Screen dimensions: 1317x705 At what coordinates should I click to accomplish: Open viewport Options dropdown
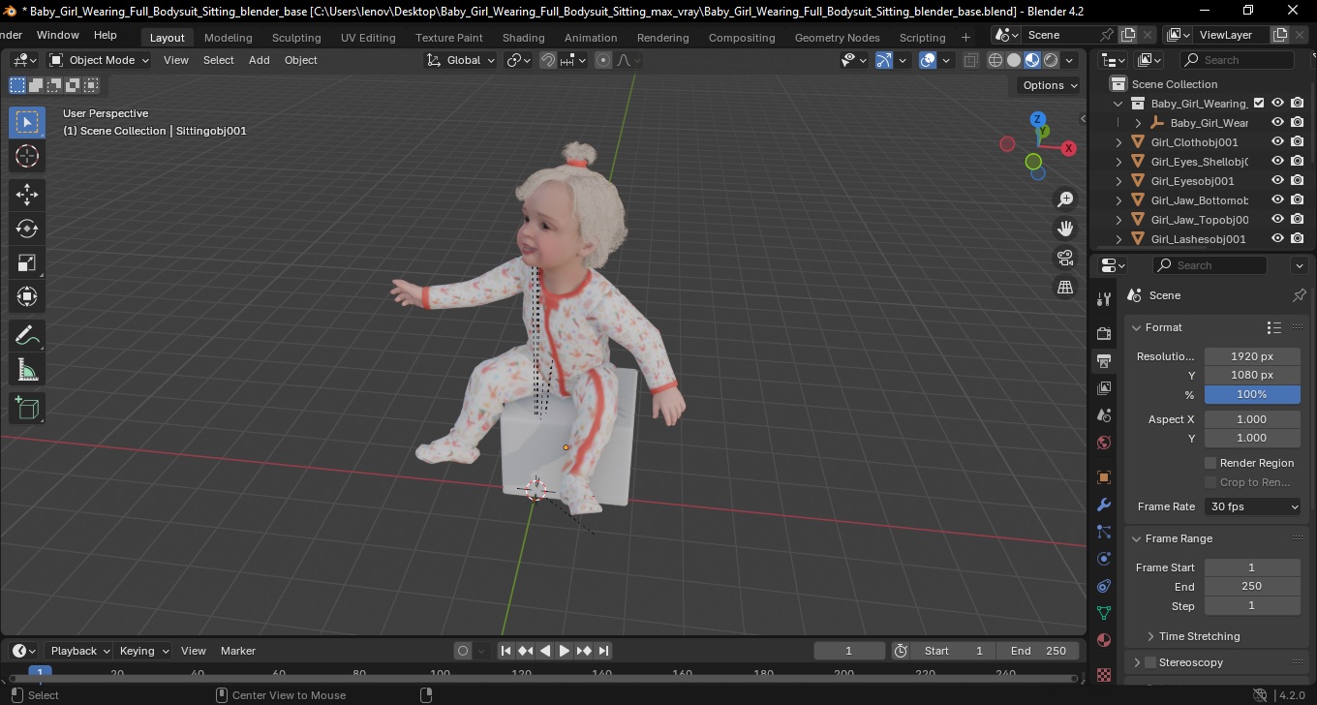[x=1050, y=85]
